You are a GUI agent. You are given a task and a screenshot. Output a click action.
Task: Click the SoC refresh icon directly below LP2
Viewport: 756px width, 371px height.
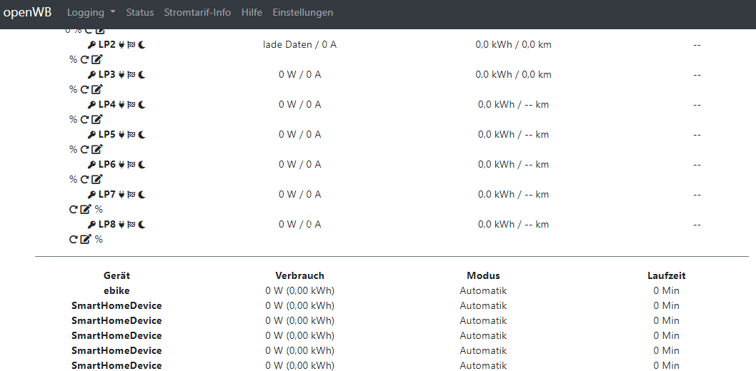coord(84,60)
